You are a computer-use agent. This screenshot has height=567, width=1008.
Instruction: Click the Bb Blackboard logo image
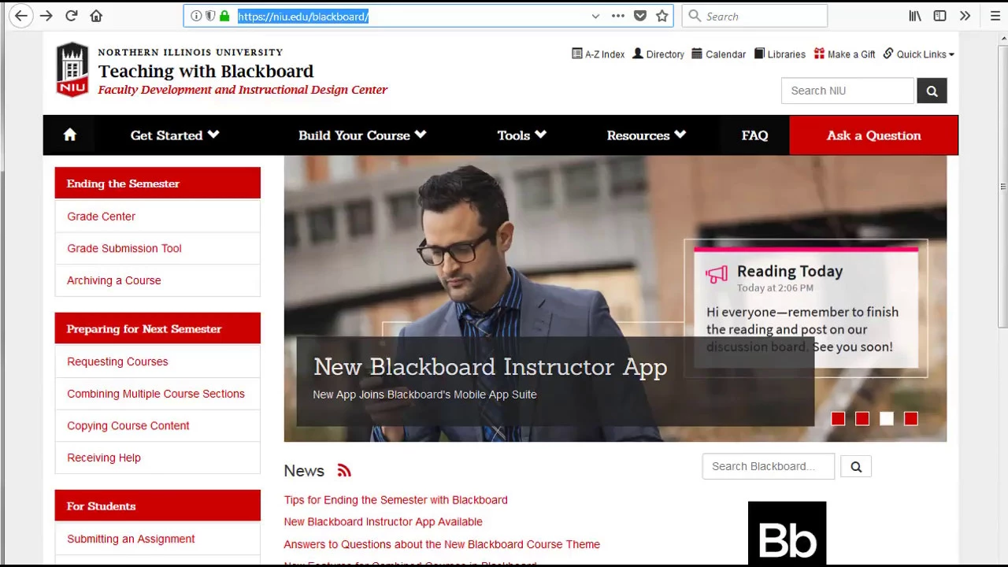[x=787, y=533]
